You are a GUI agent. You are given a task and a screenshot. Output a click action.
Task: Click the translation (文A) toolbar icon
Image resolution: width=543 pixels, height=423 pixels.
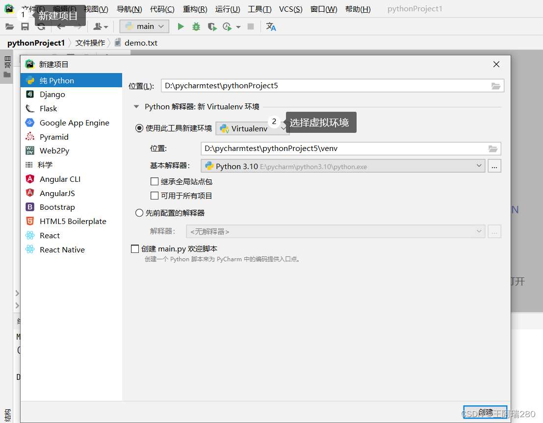coord(271,27)
